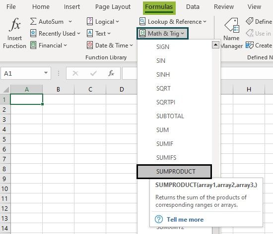Choose SQRTPI from the function list
273x234 pixels.
coord(175,102)
